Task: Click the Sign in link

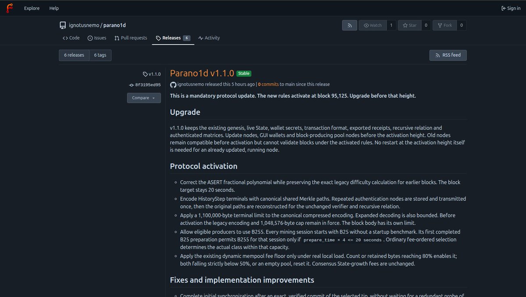Action: (511, 8)
